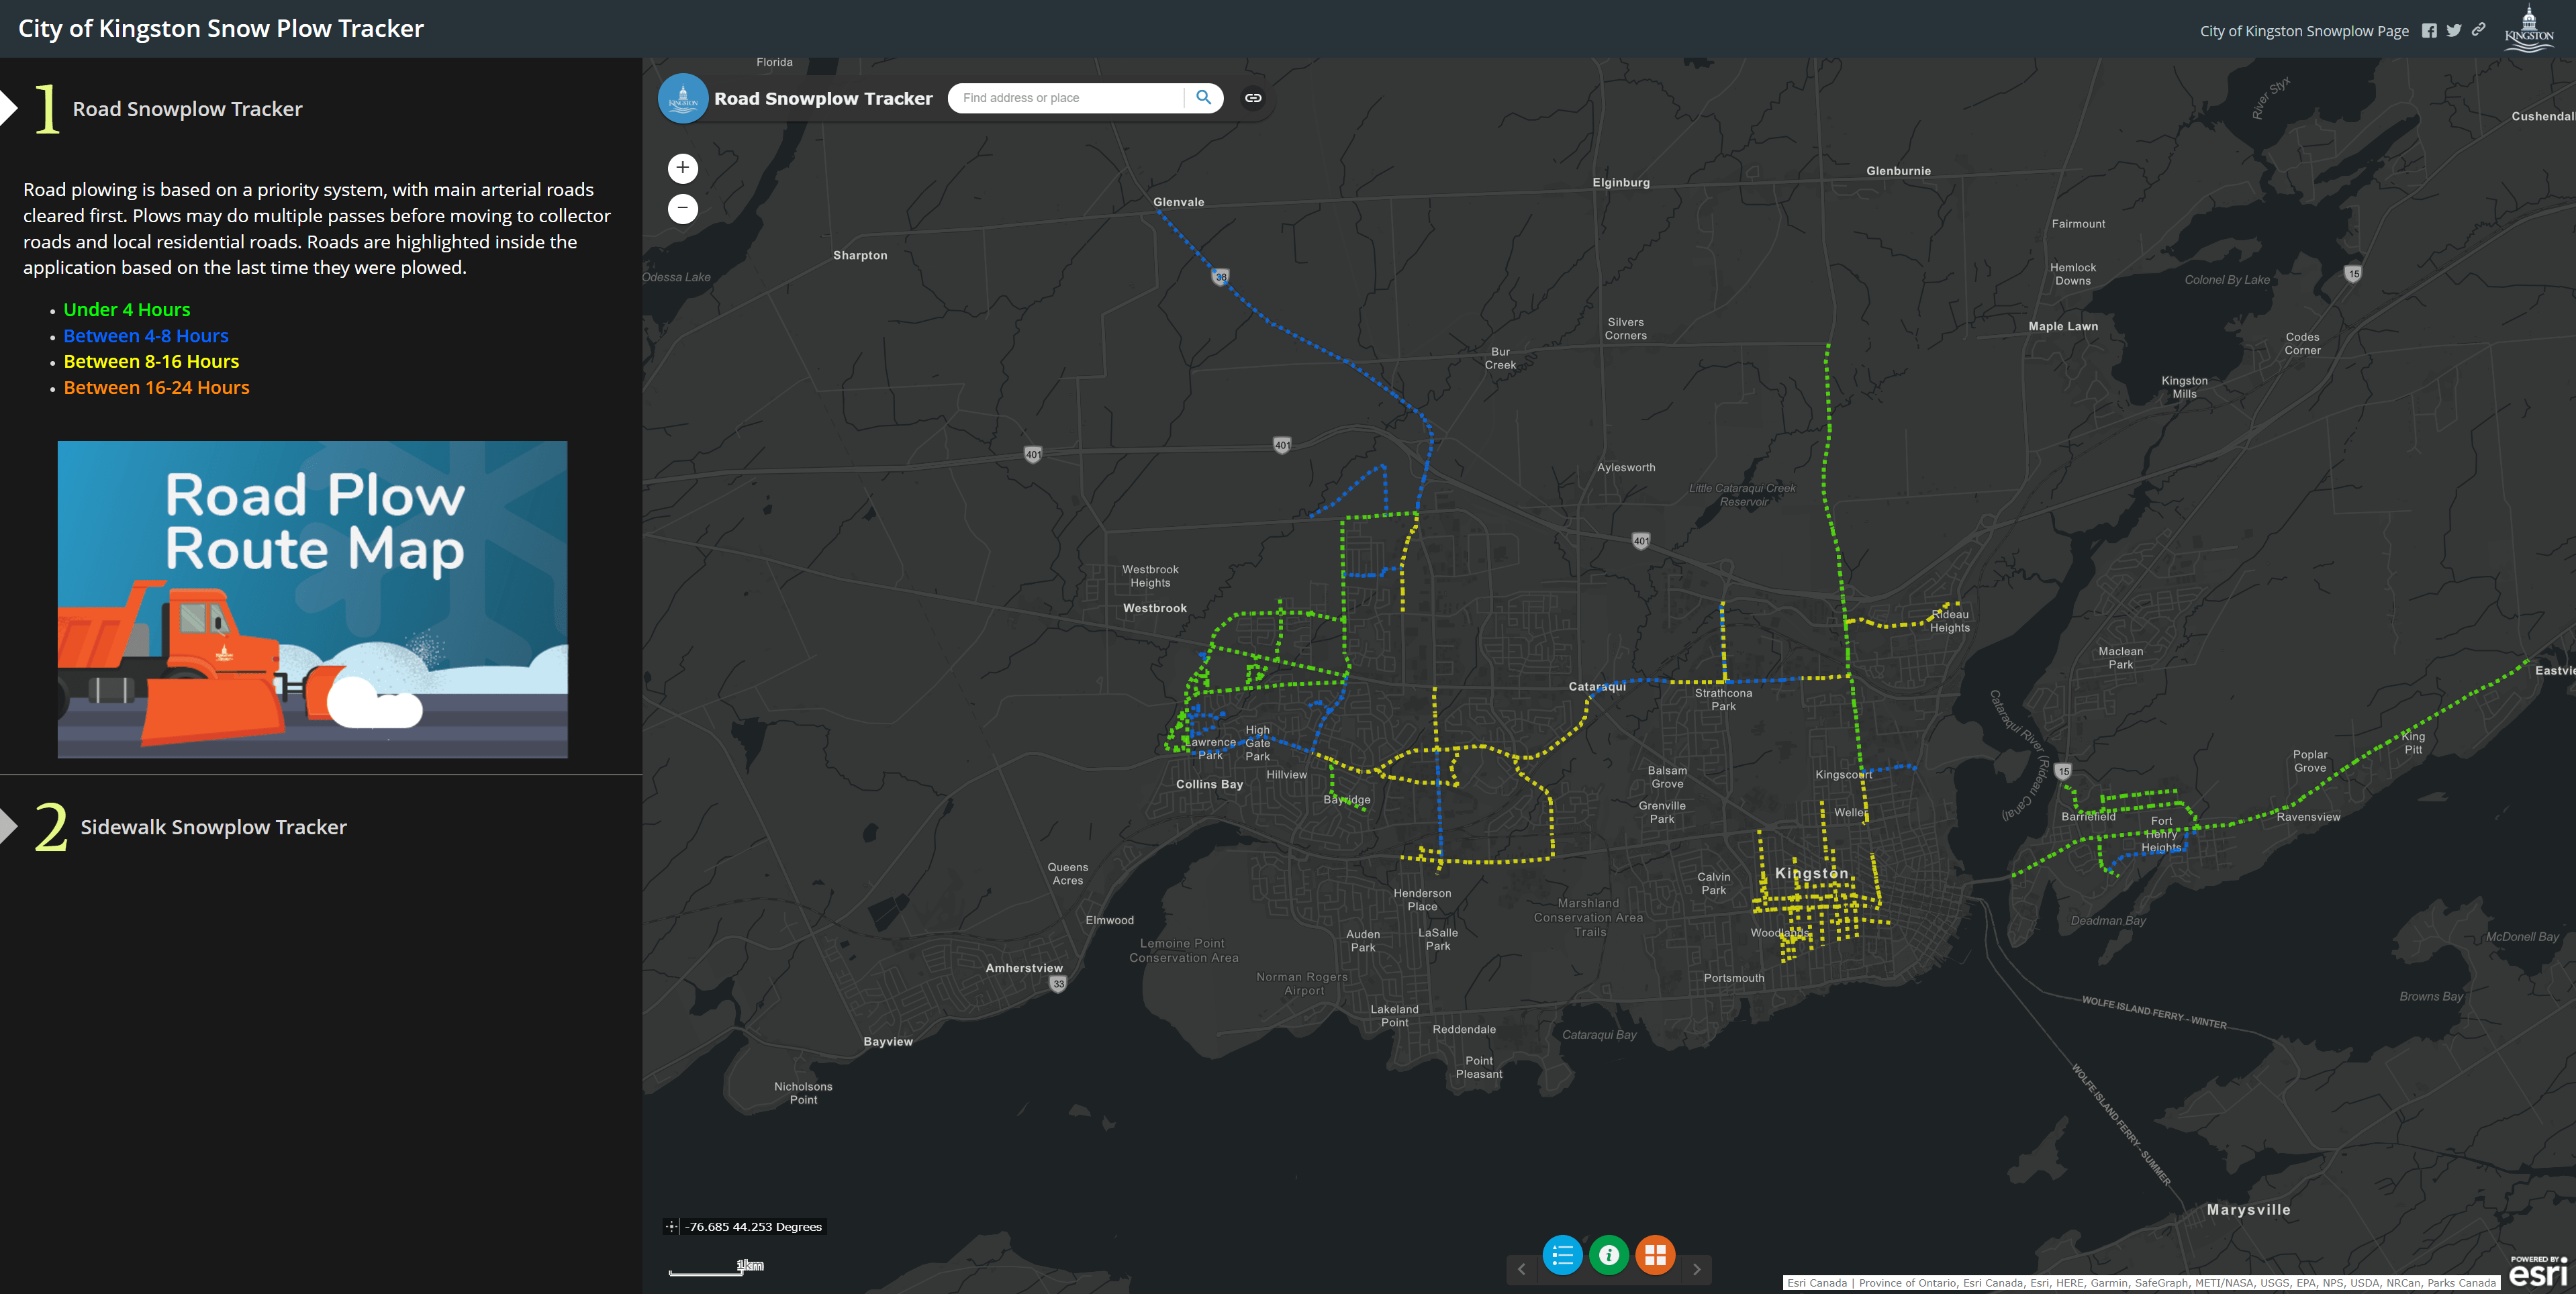The image size is (2576, 1294).
Task: Zoom out on the map
Action: 683,208
